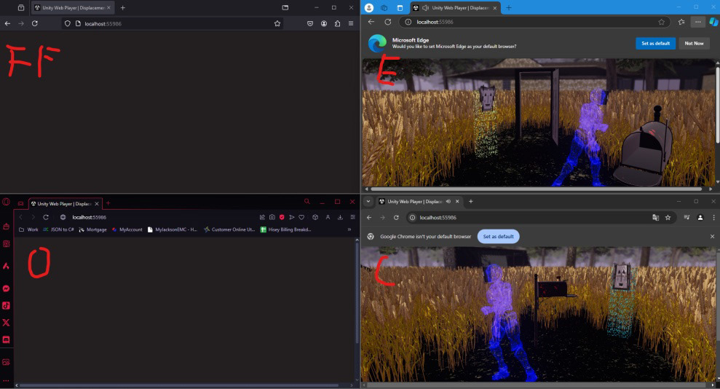This screenshot has width=720, height=389.
Task: Open Chrome translate page icon
Action: 656,218
